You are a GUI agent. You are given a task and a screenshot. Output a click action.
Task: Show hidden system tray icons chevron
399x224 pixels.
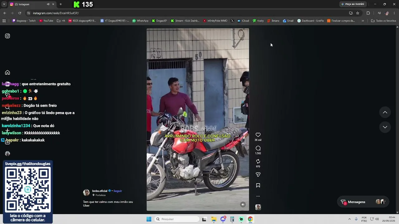(x=349, y=219)
